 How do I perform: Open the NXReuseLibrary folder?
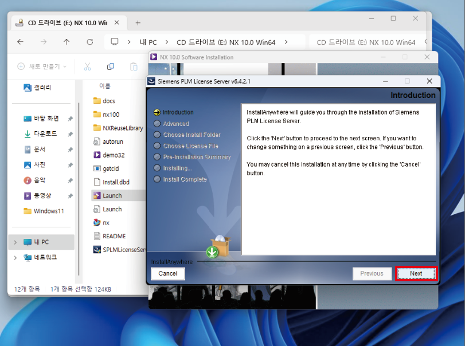118,128
